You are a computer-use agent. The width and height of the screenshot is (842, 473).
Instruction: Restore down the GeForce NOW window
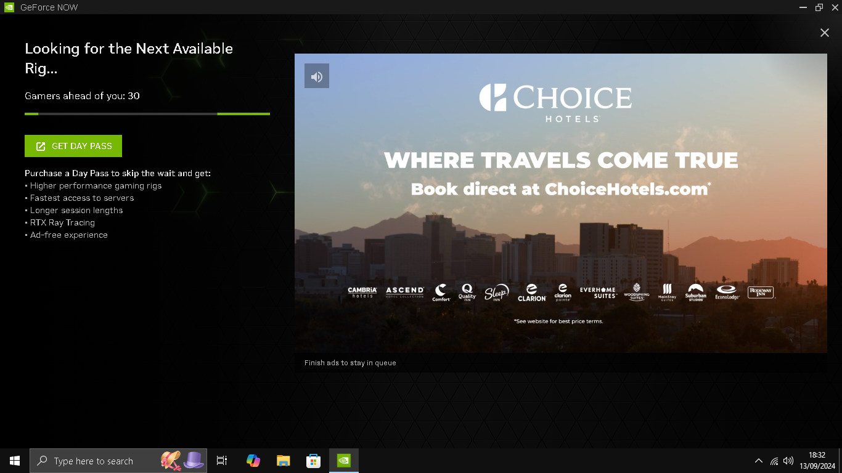(x=819, y=7)
